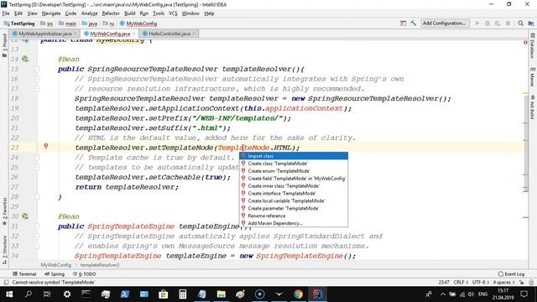Viewport: 537px width, 302px height.
Task: Click the editor vertical scrollbar track
Action: tap(526, 151)
